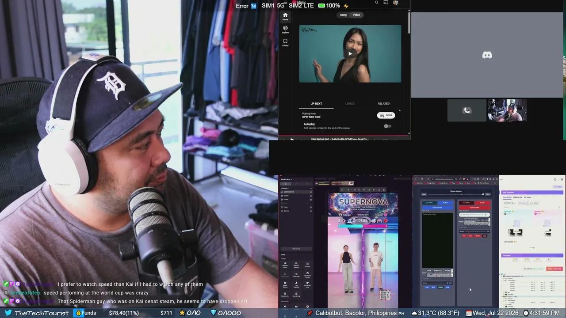Screen dimensions: 566x318
Task: Open the red player playlist listbox
Action: (477, 221)
